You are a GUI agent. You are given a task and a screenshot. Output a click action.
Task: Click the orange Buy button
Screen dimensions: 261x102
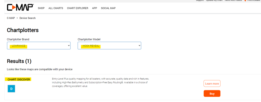(x=212, y=93)
